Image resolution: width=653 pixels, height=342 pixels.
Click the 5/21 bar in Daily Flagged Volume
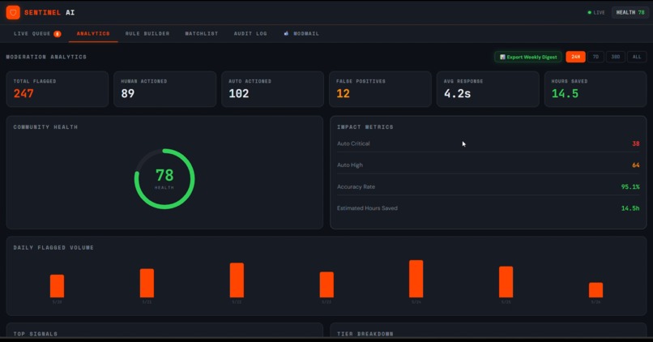pos(147,283)
